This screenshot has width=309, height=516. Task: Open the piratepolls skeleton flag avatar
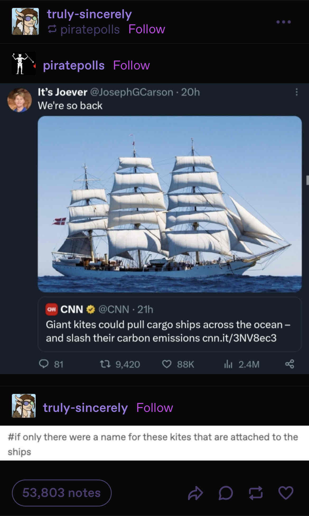(x=24, y=63)
